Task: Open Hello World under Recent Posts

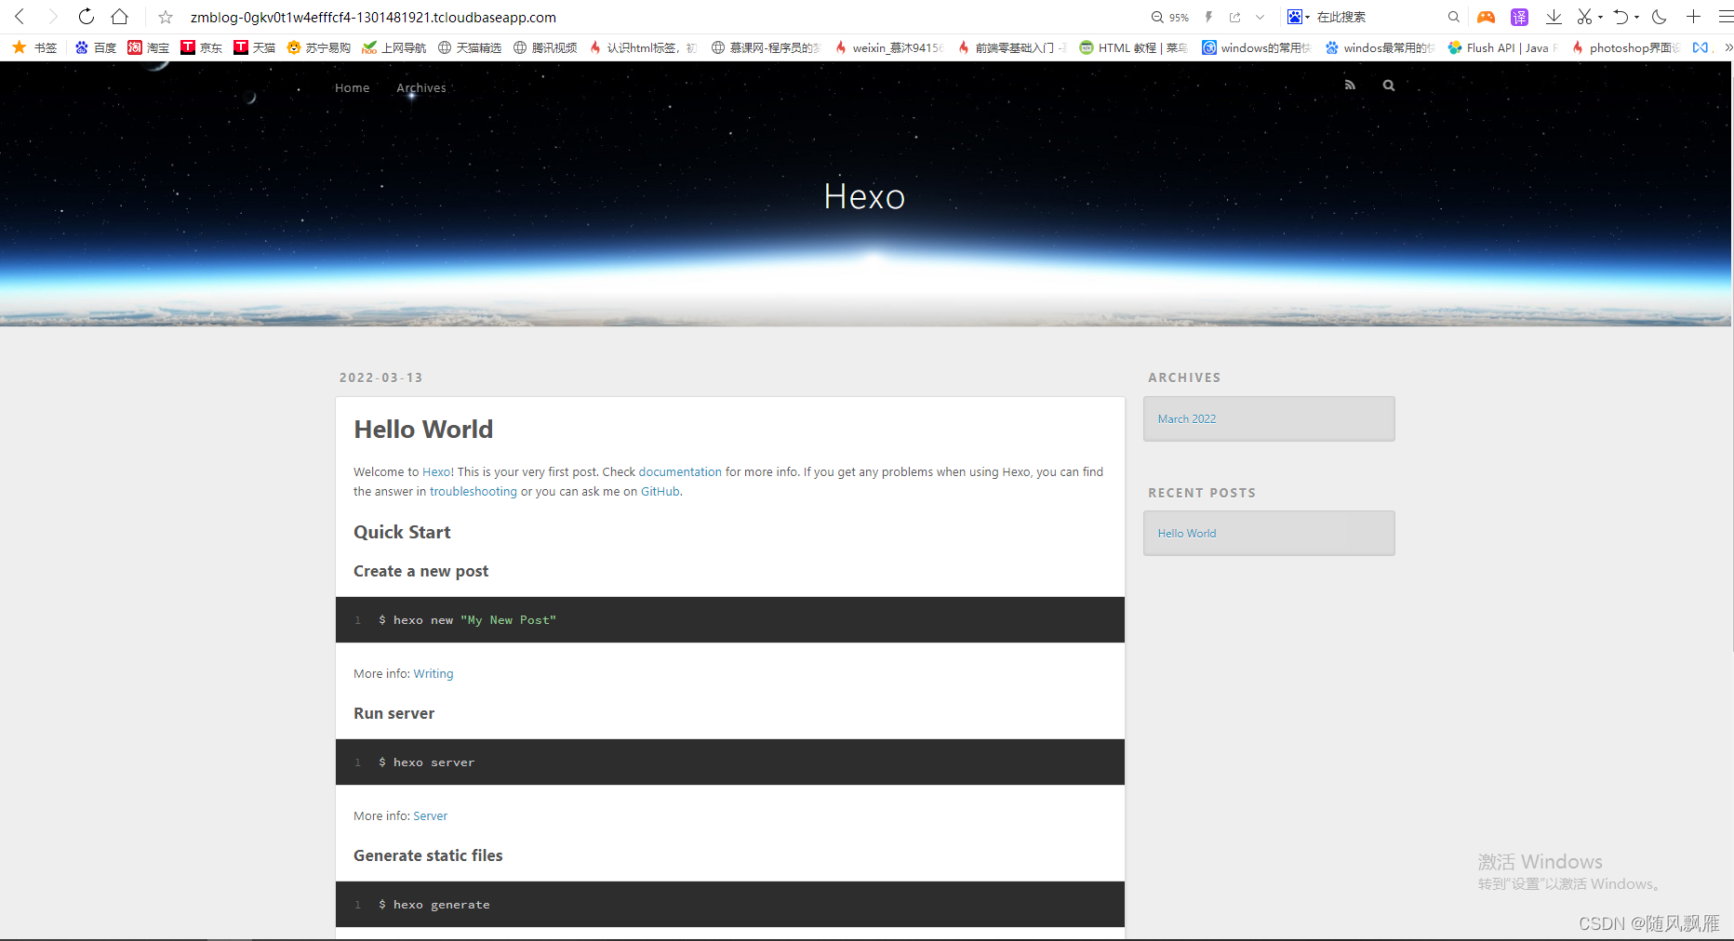Action: pyautogui.click(x=1187, y=533)
